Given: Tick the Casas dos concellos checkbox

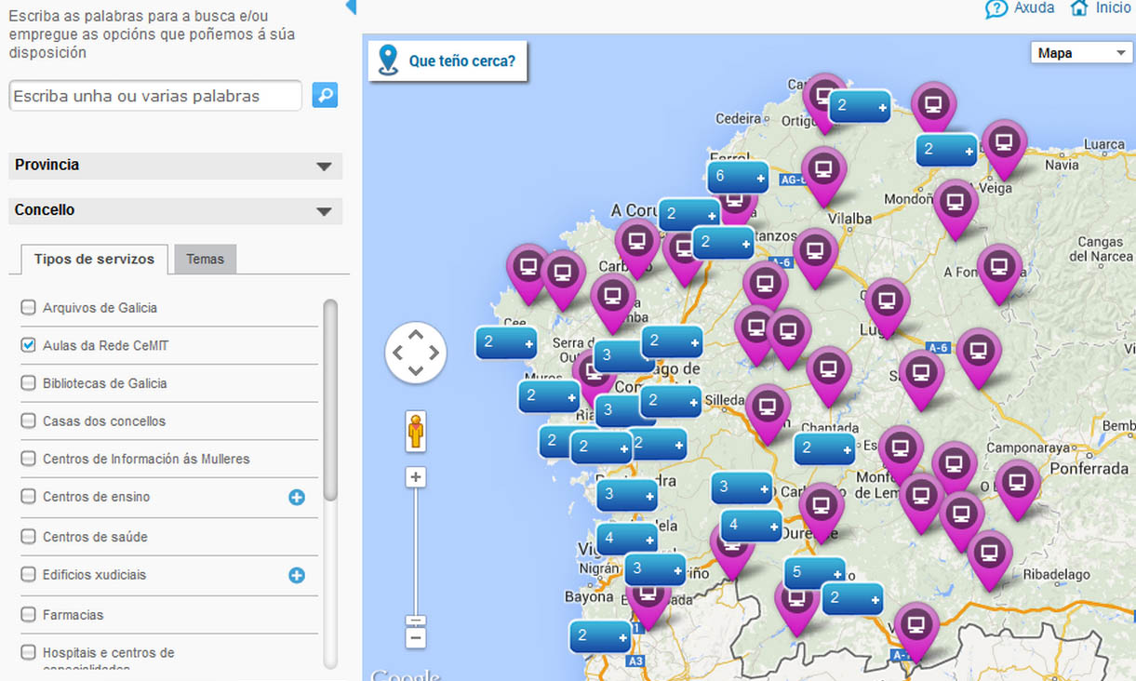Looking at the screenshot, I should pos(28,421).
